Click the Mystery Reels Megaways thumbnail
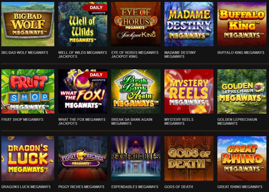Viewport: 269px width, 192px height. 189,92
